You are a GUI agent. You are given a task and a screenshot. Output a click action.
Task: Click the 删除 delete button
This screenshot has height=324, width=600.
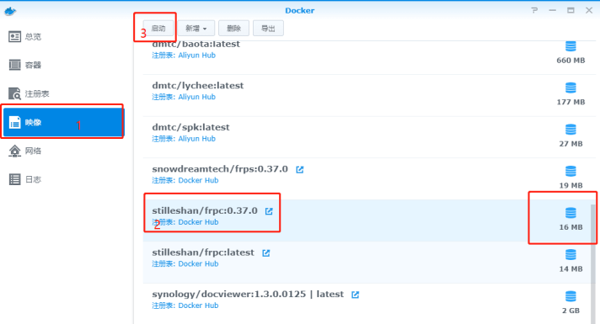point(233,29)
